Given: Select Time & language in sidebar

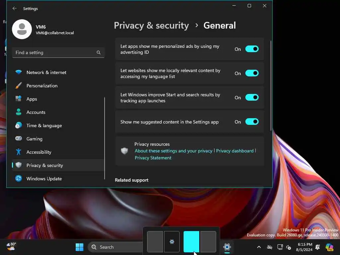Looking at the screenshot, I should pos(58,126).
